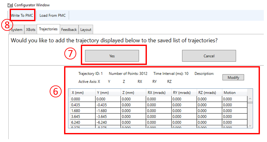Click the trajectory table scrollbar thumb
Screen dimensions: 267x142
(x=250, y=103)
